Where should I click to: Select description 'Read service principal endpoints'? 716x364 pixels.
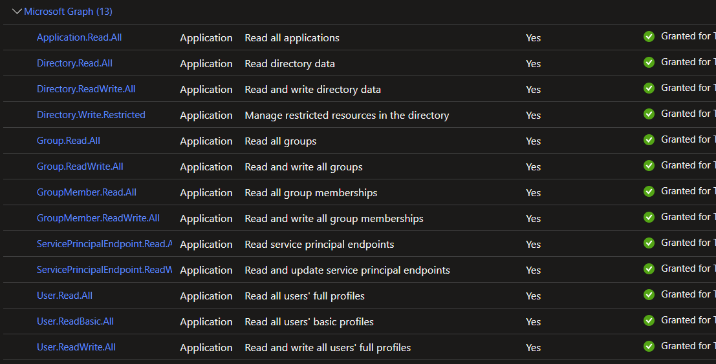click(319, 245)
